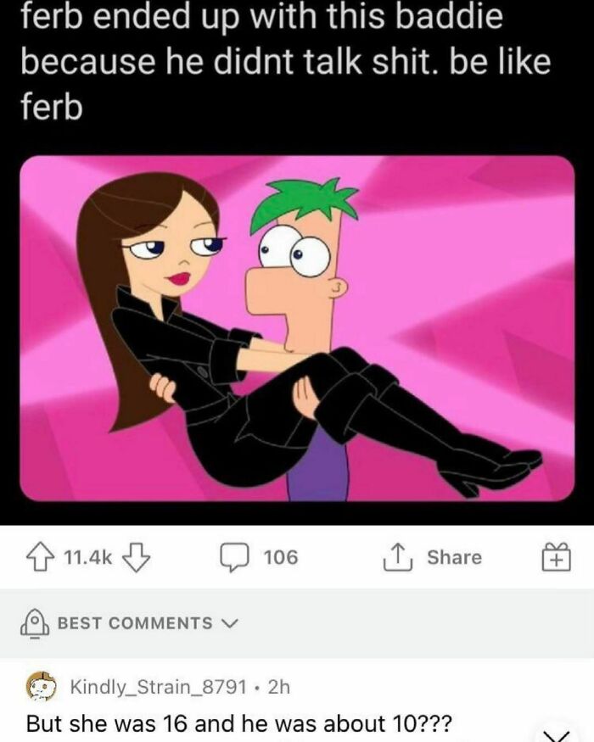Open Kindly_Strain_8791's avatar

(x=41, y=686)
